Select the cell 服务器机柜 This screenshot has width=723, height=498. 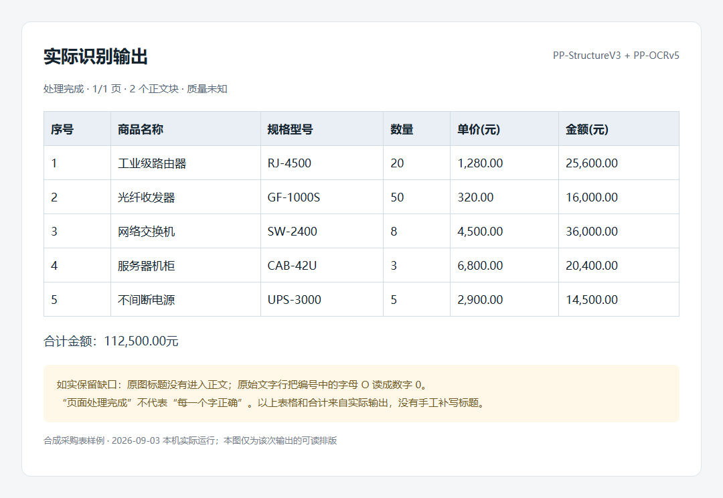(x=186, y=265)
